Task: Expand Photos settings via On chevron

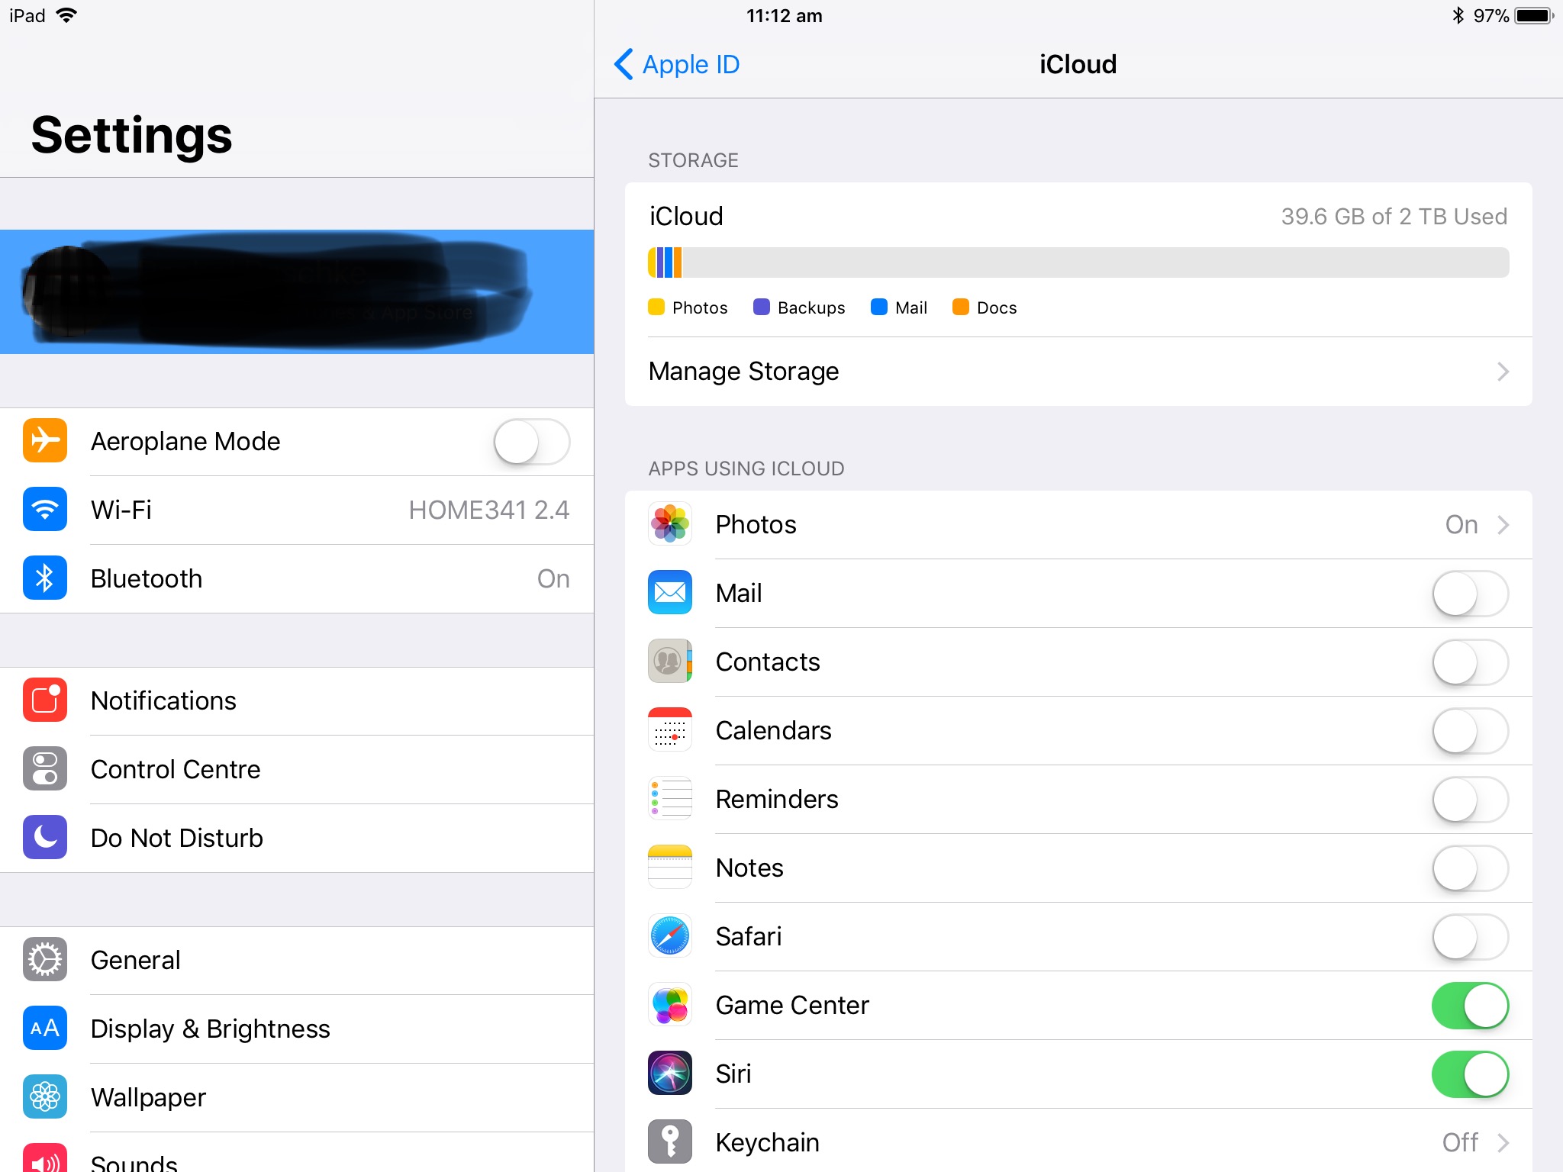Action: pyautogui.click(x=1502, y=525)
